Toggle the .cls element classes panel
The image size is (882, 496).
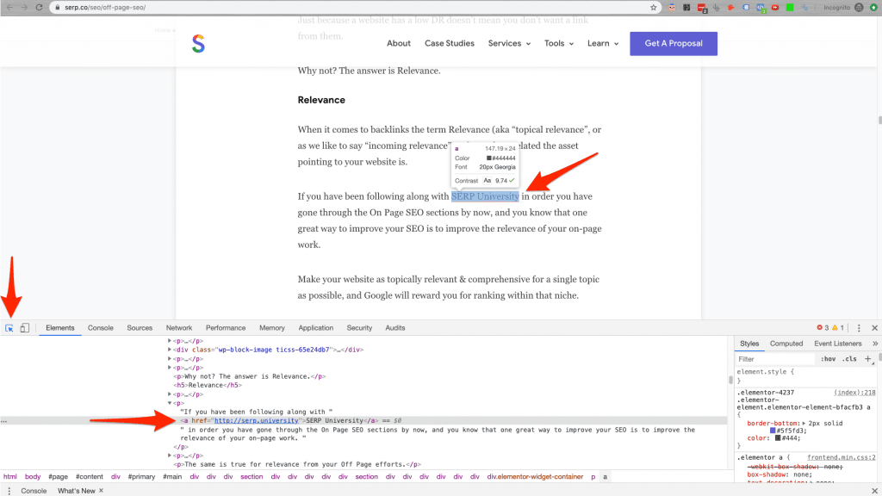849,359
